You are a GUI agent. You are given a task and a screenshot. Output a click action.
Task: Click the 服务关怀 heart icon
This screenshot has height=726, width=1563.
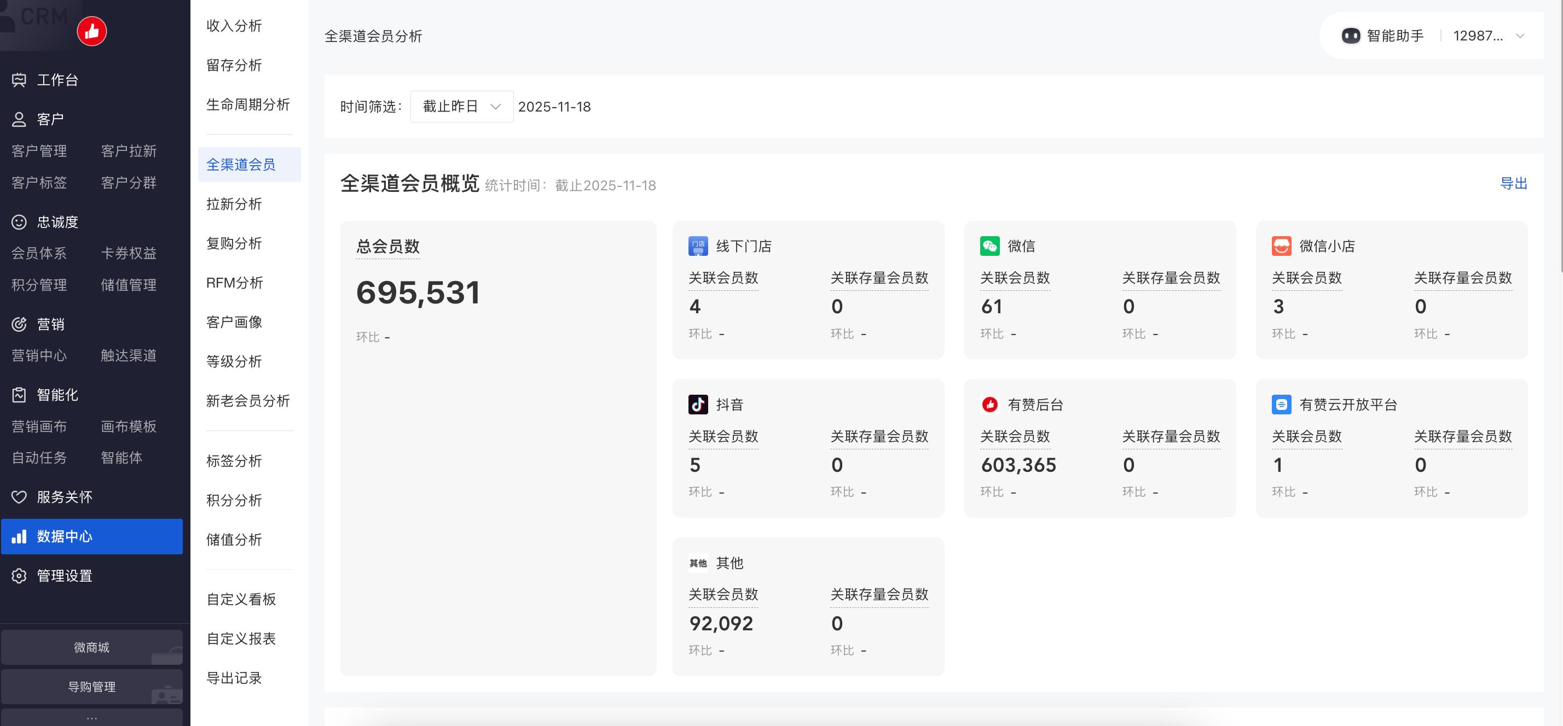pyautogui.click(x=19, y=497)
